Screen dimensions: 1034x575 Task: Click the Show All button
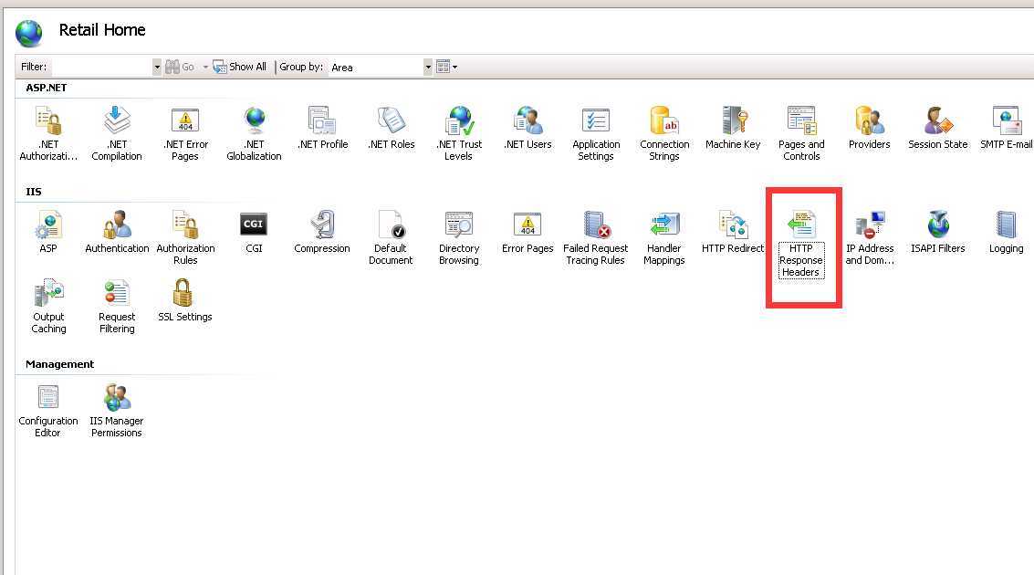click(x=239, y=67)
